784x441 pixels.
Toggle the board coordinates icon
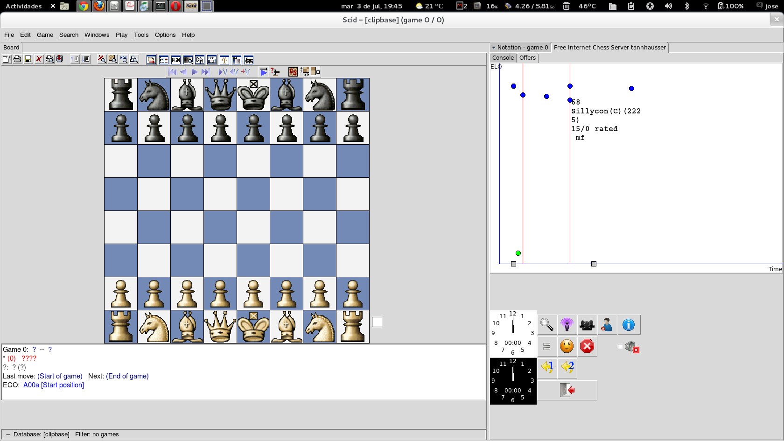305,72
